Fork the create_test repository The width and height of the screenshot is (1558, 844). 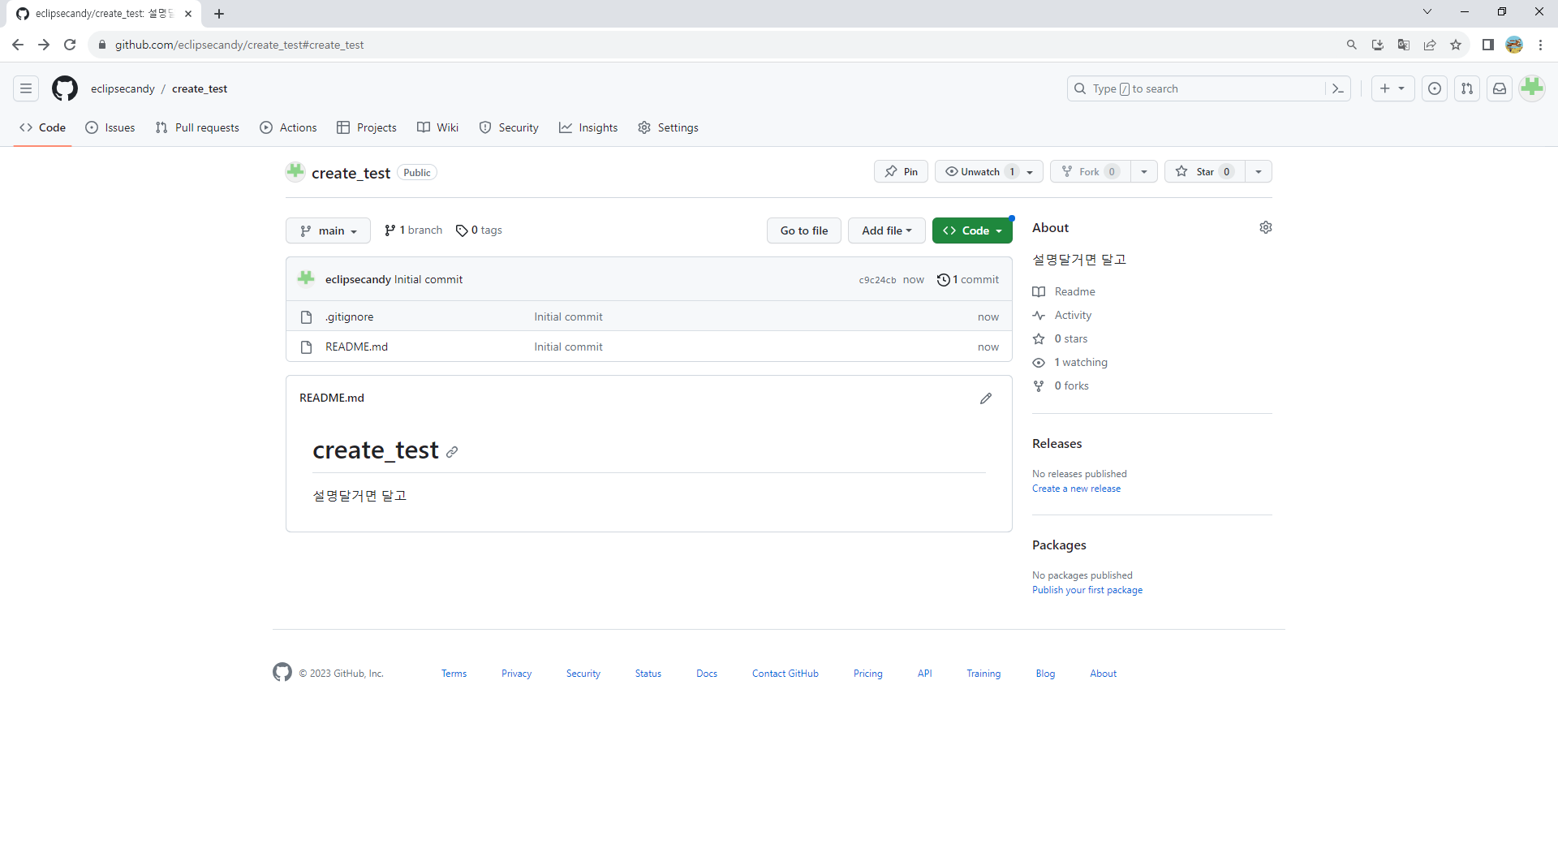click(x=1091, y=171)
